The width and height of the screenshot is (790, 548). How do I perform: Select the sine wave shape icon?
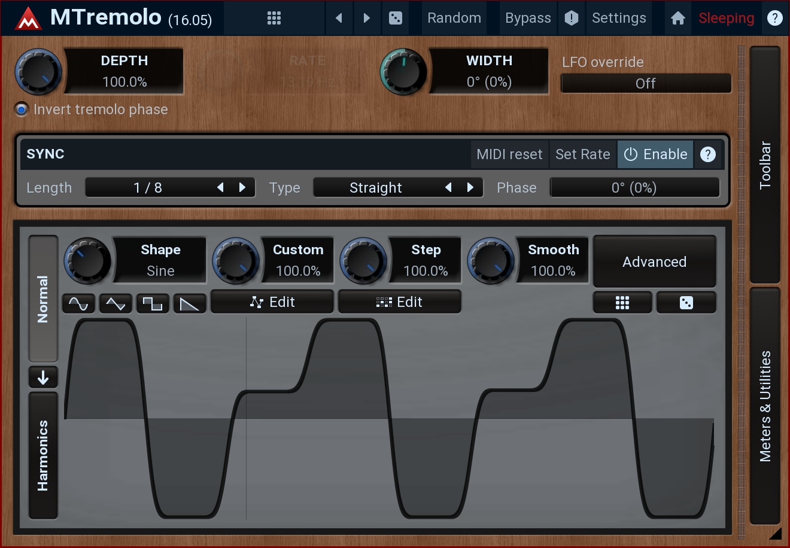(x=78, y=304)
